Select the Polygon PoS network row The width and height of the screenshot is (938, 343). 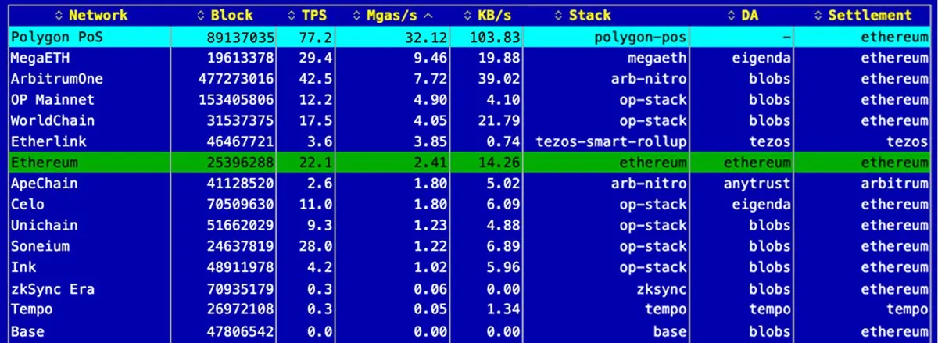(469, 36)
